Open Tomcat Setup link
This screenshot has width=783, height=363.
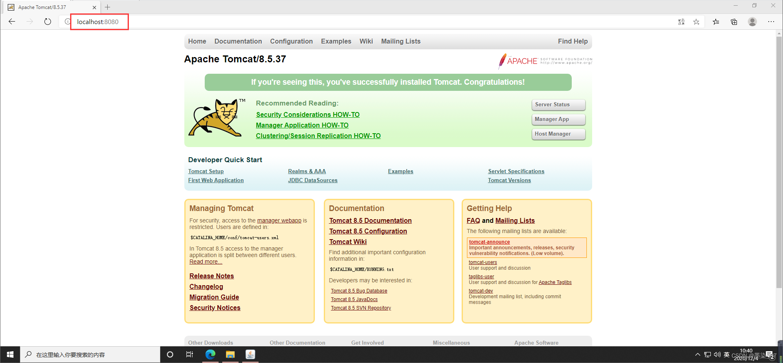tap(206, 171)
